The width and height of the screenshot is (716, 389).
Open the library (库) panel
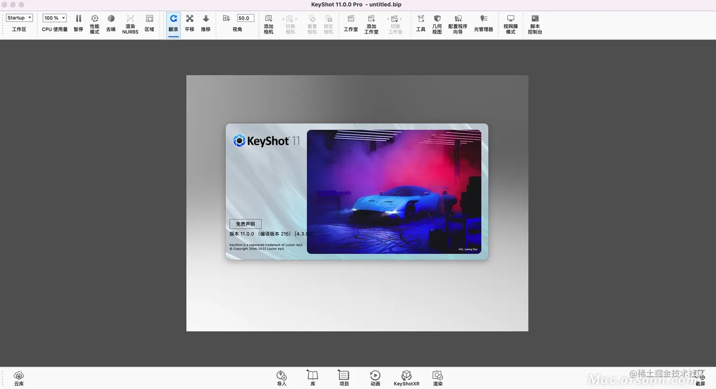point(313,379)
